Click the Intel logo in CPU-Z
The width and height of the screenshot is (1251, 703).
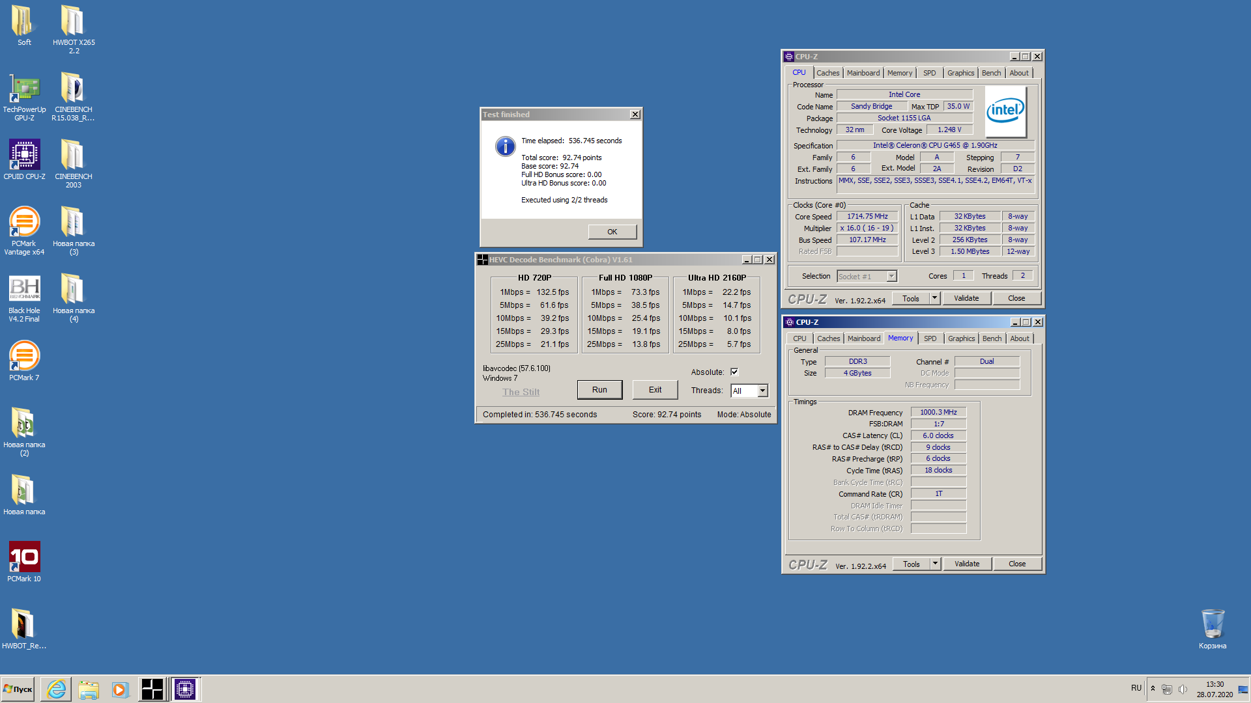pyautogui.click(x=1005, y=111)
